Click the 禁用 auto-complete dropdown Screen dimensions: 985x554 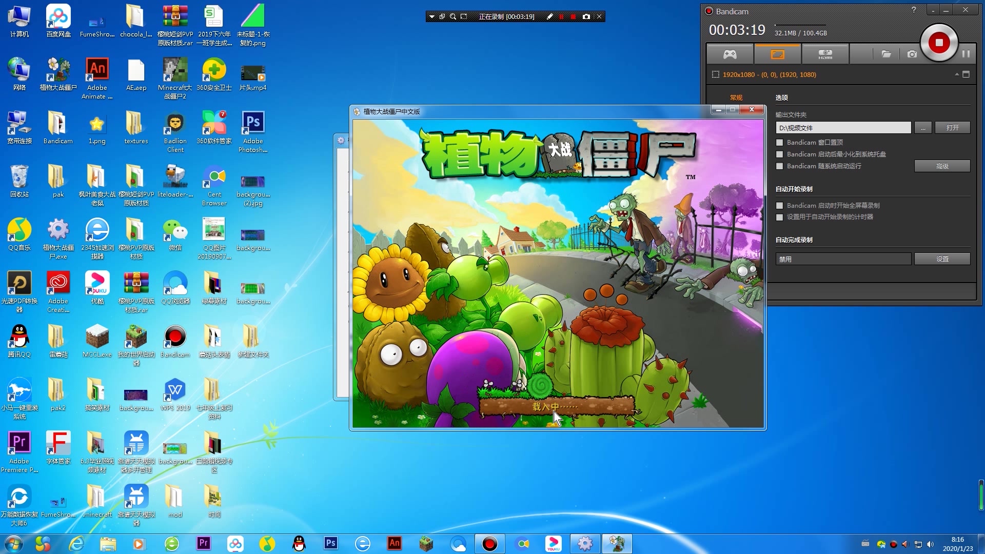point(843,259)
